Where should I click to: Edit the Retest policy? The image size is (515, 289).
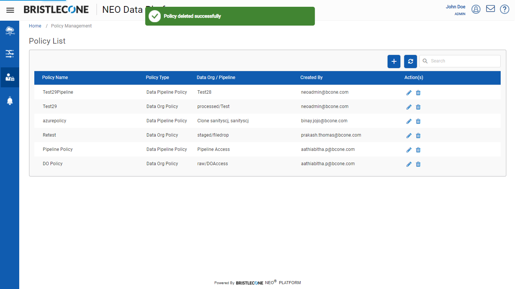pos(409,135)
